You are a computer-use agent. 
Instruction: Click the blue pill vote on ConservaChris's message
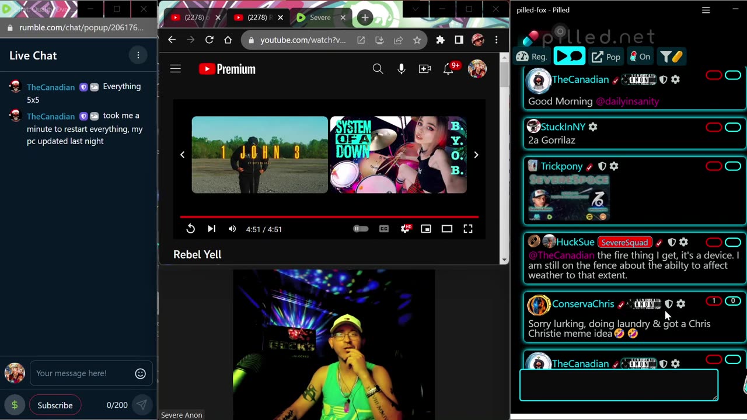(733, 301)
